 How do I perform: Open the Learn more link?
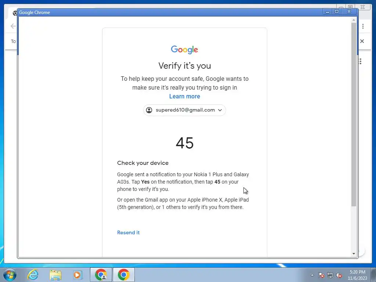click(x=184, y=97)
